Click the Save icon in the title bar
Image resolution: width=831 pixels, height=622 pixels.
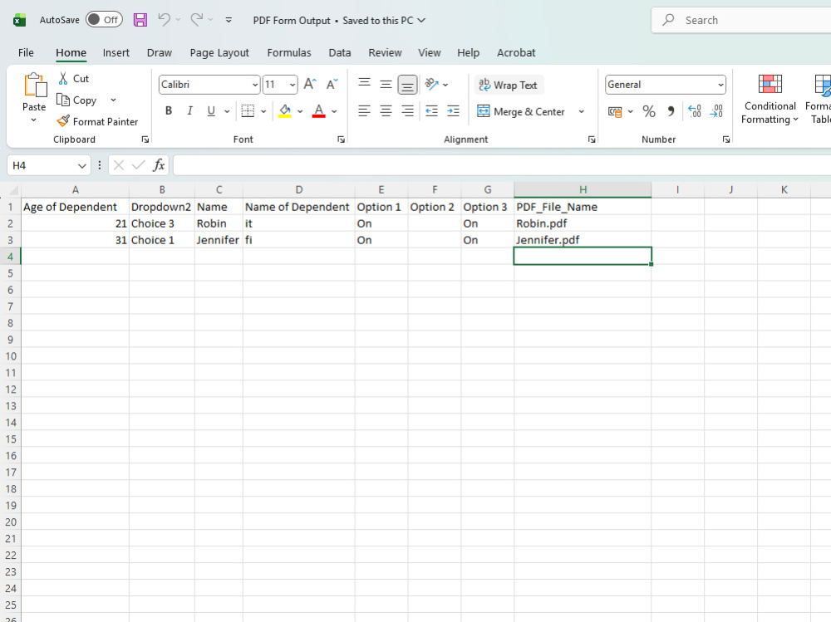click(140, 20)
